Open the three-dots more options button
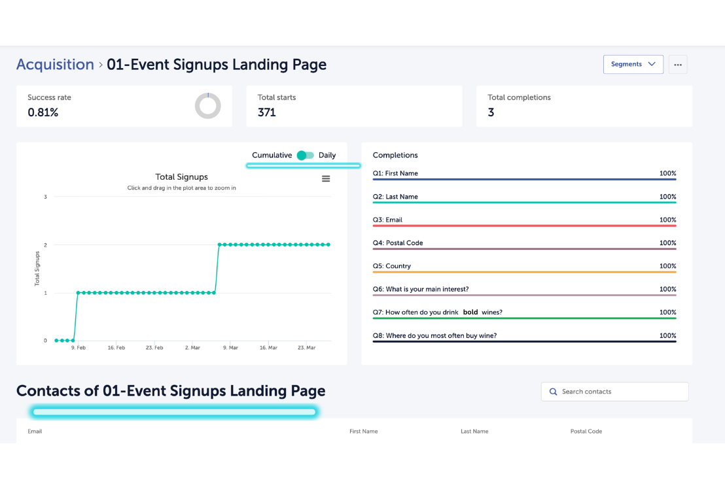 [678, 65]
